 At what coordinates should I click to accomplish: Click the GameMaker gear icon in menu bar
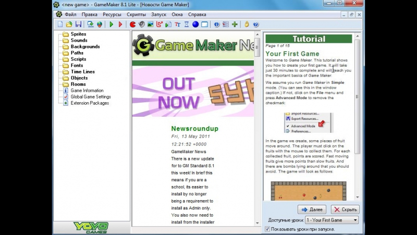point(59,15)
